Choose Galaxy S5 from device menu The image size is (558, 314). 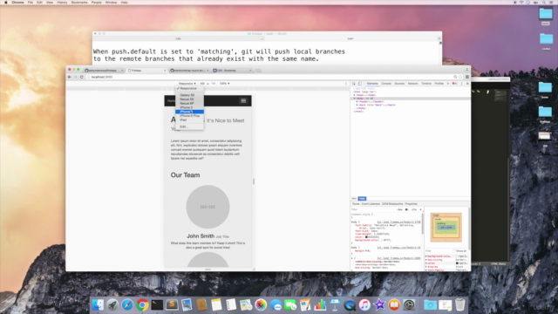click(189, 95)
